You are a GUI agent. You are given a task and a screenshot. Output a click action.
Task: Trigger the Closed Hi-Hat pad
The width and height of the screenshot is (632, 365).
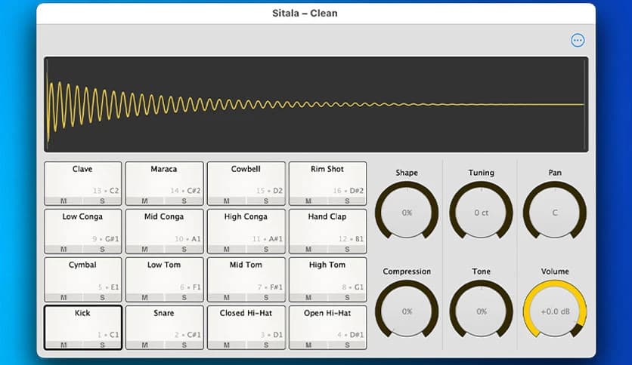point(246,327)
